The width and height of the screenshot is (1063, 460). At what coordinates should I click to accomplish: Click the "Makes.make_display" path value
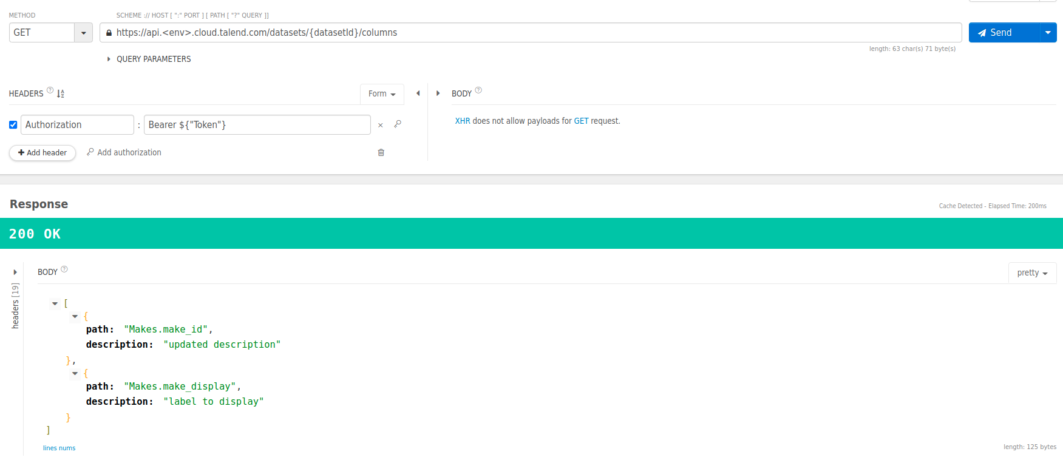[180, 387]
